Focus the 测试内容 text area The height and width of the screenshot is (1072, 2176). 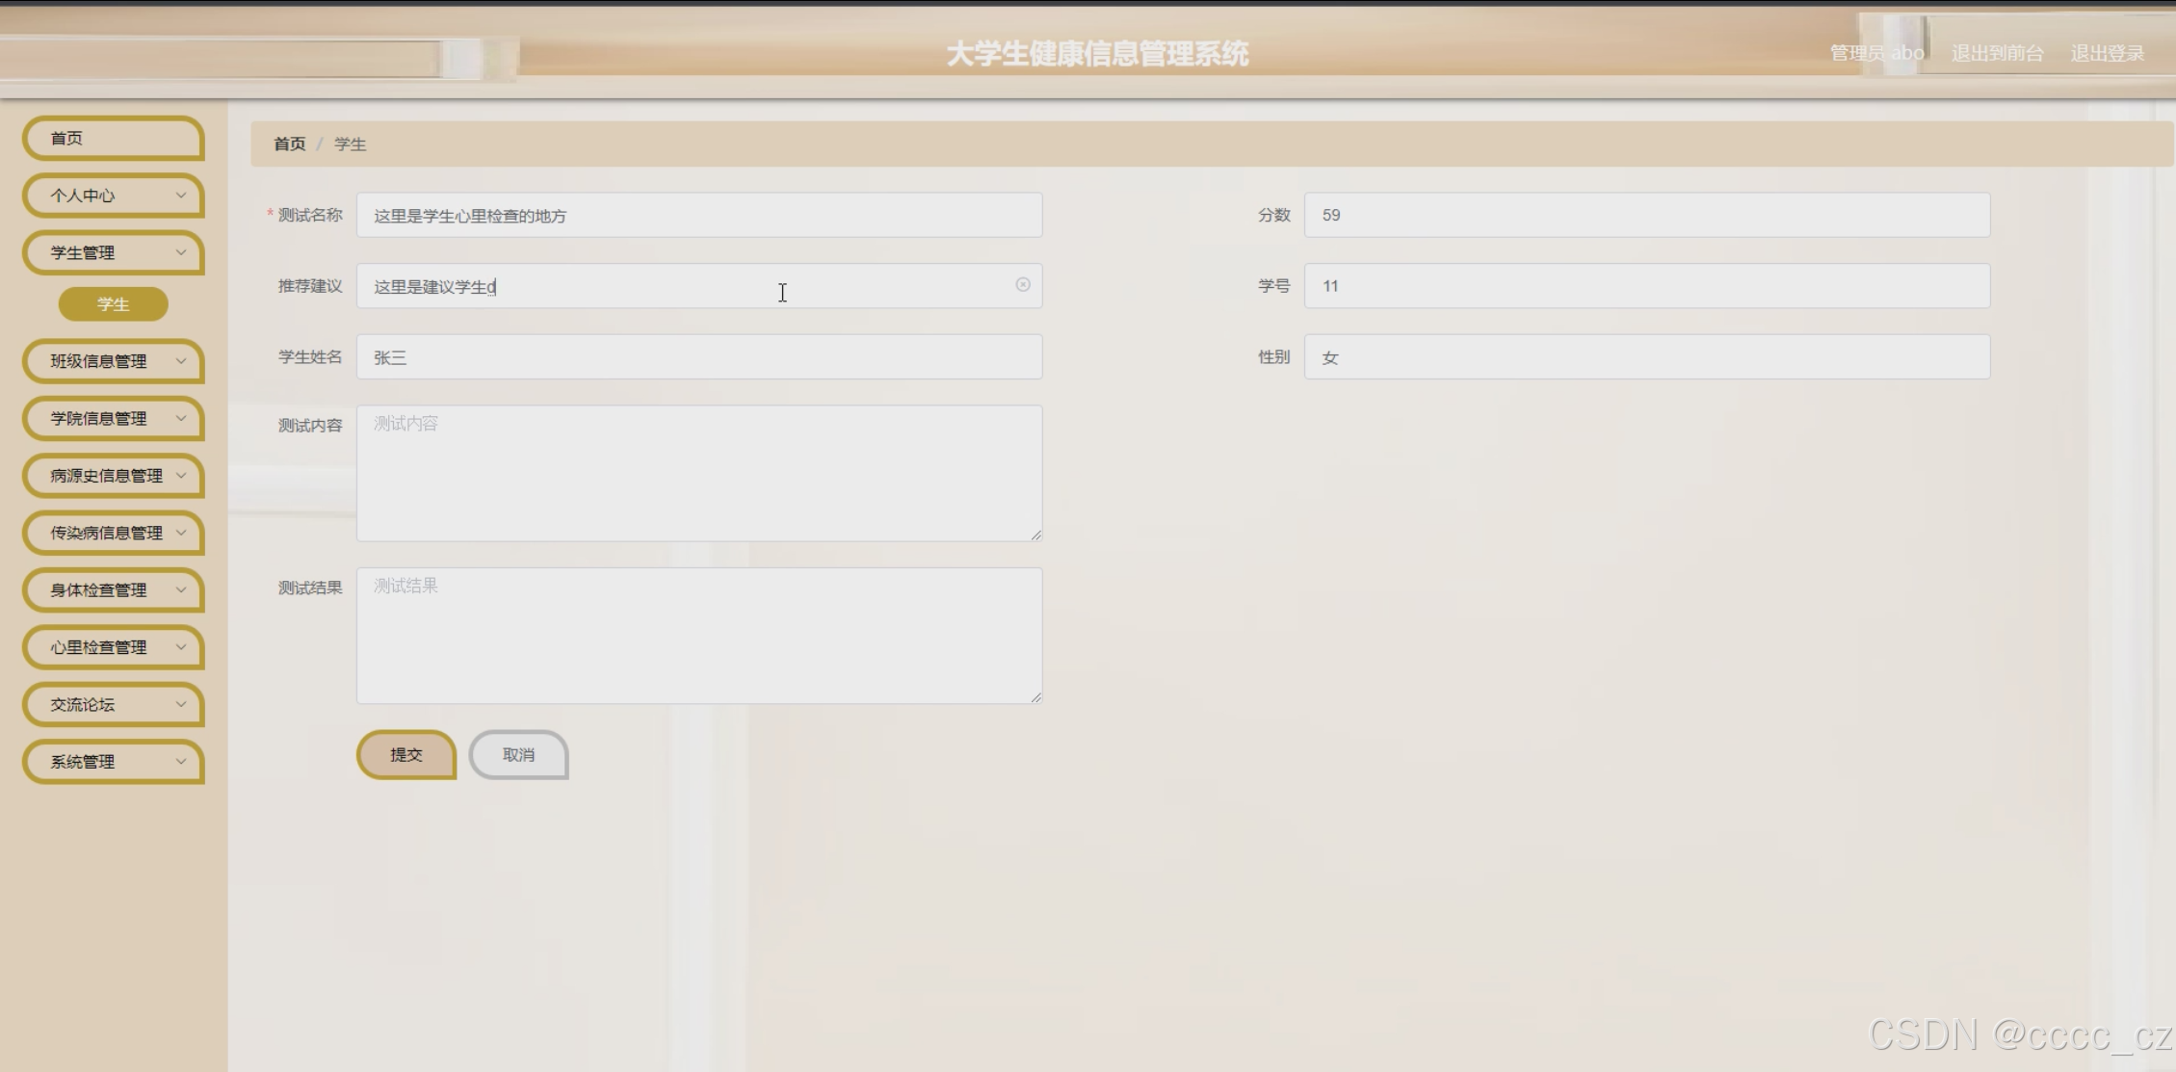coord(698,473)
